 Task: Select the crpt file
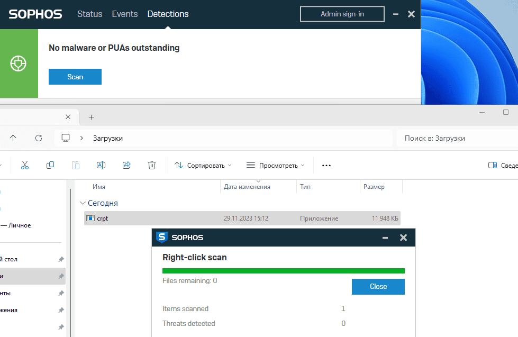(242, 218)
